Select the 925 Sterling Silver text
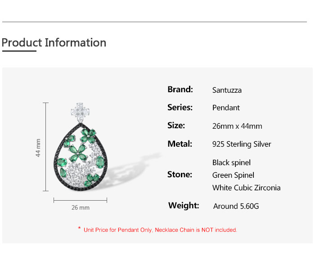 [242, 144]
